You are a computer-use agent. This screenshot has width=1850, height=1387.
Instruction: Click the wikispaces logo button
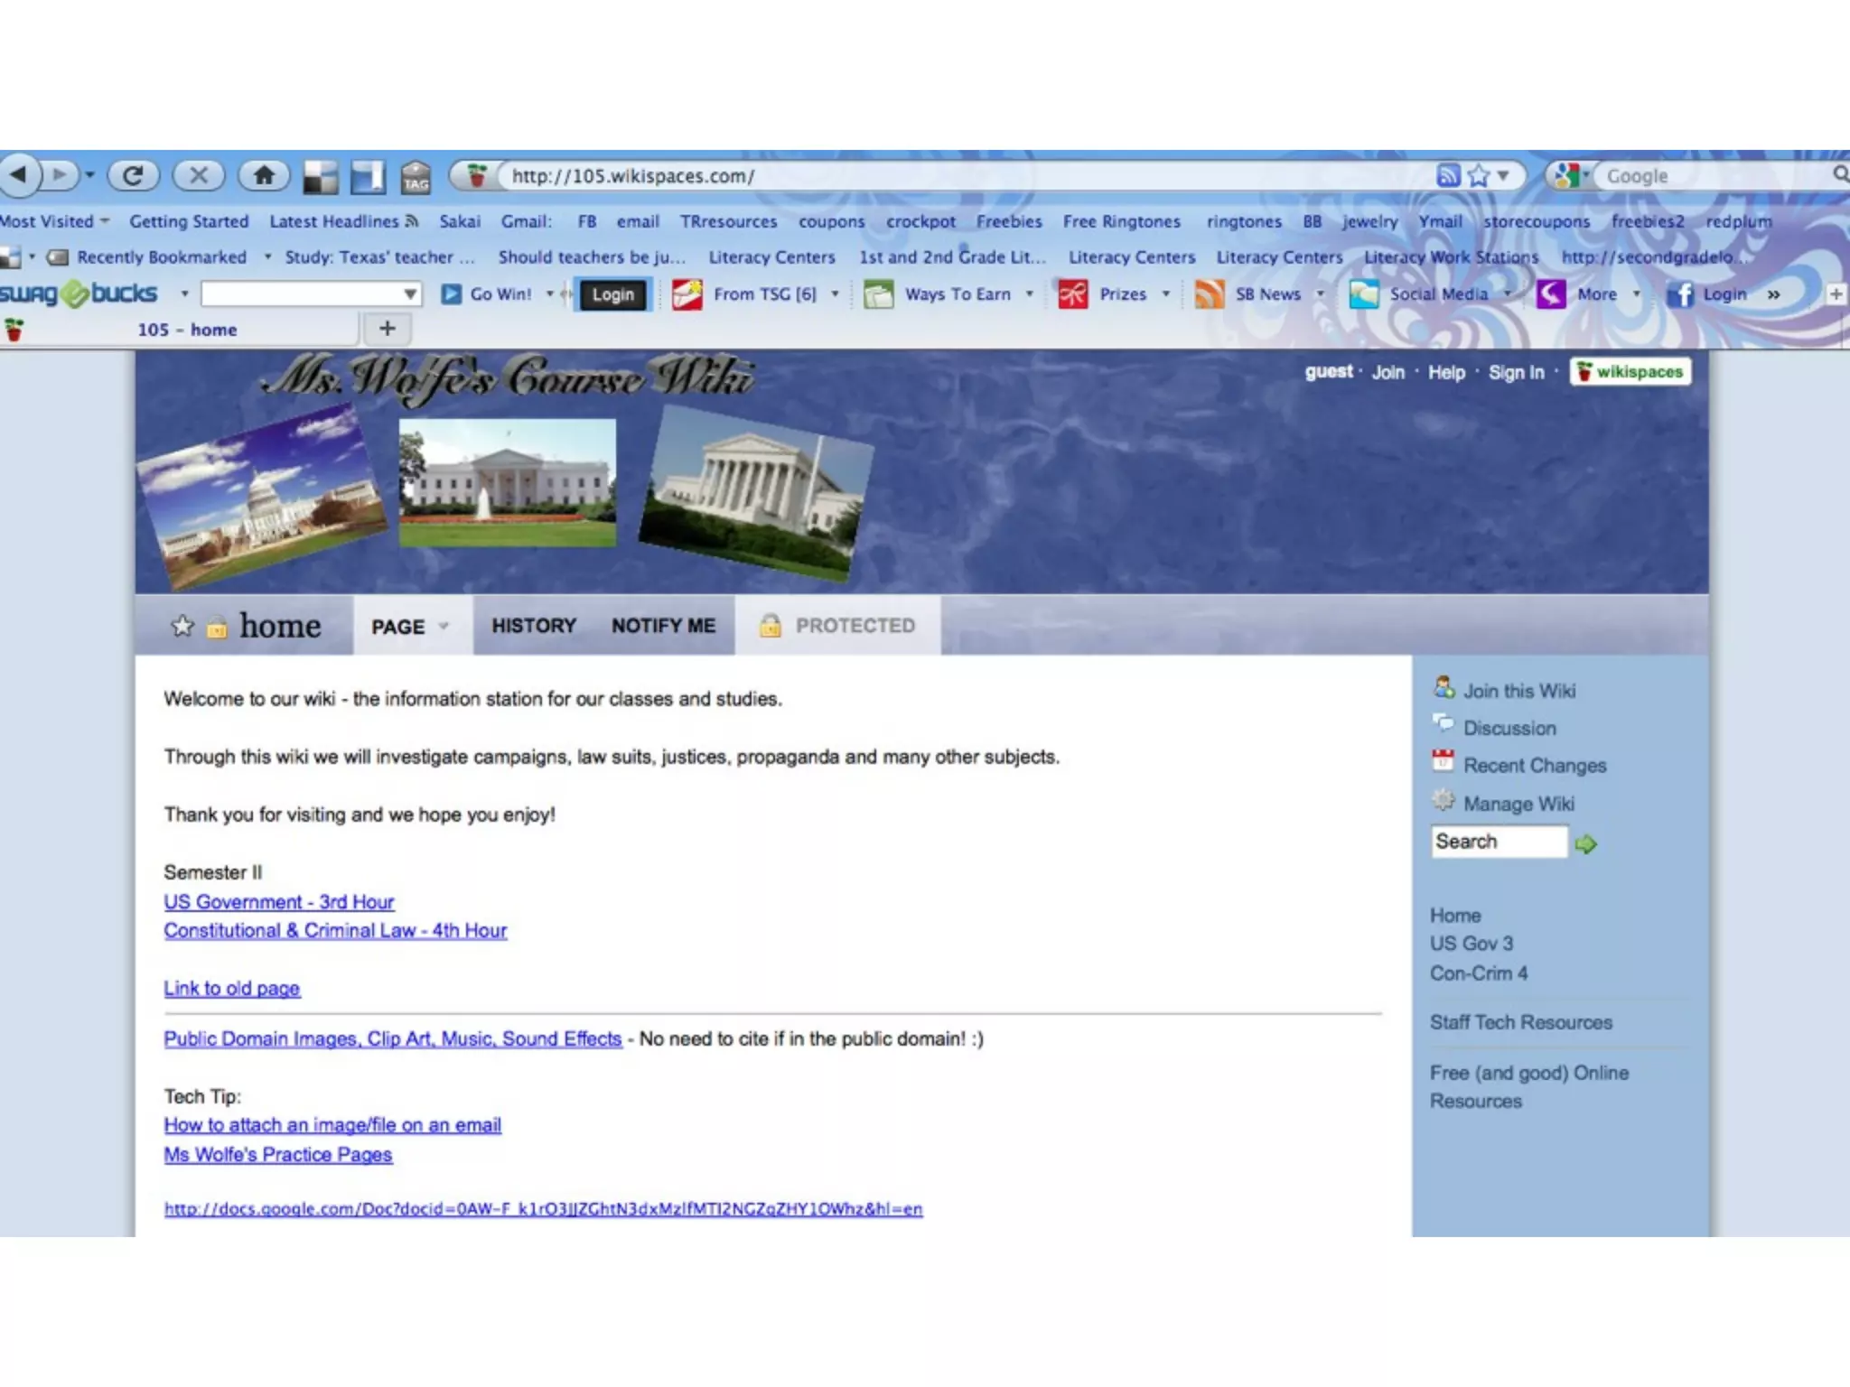coord(1630,372)
